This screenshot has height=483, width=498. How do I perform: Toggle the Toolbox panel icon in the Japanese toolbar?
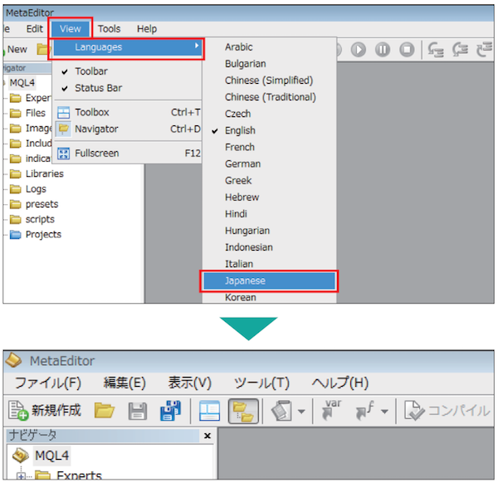(x=209, y=411)
